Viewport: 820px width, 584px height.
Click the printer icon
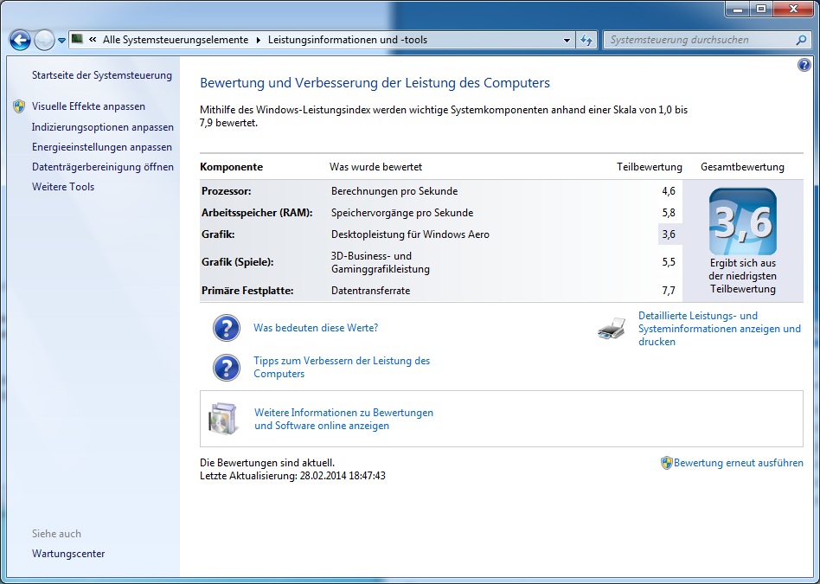pyautogui.click(x=612, y=329)
